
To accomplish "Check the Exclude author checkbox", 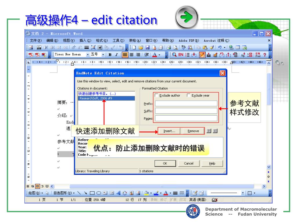I will 156,95.
